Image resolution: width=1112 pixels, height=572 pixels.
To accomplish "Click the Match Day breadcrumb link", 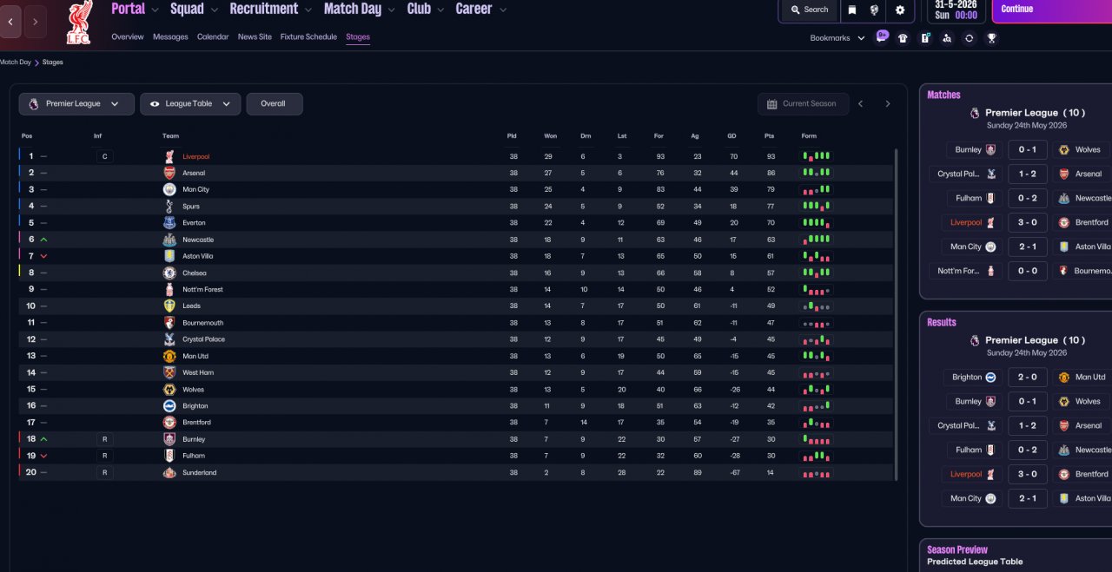I will [16, 62].
